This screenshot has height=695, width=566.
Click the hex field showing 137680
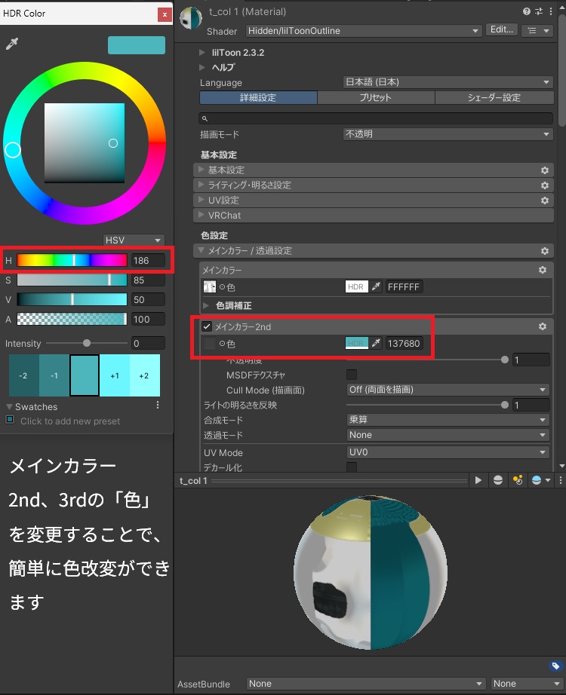pos(404,343)
